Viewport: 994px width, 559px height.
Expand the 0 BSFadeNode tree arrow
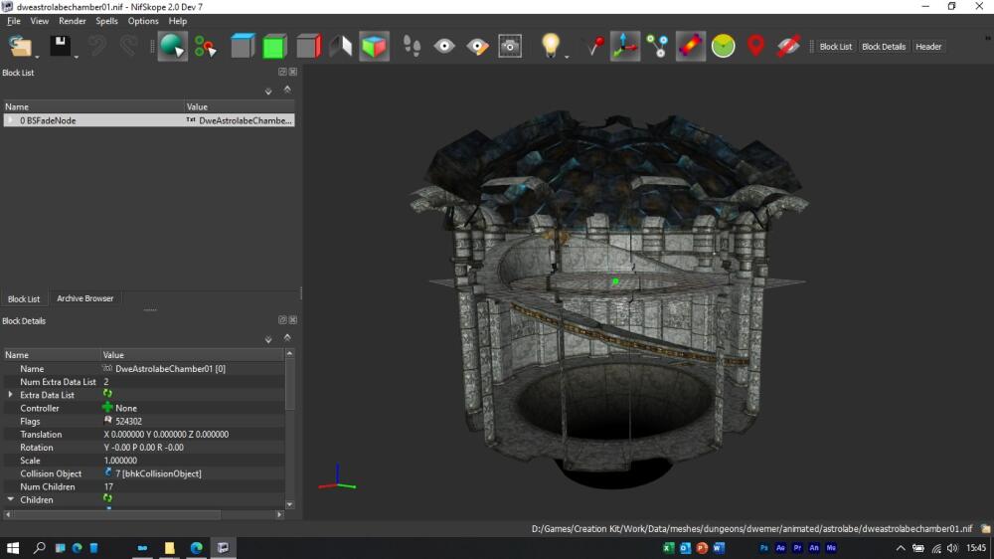coord(10,120)
